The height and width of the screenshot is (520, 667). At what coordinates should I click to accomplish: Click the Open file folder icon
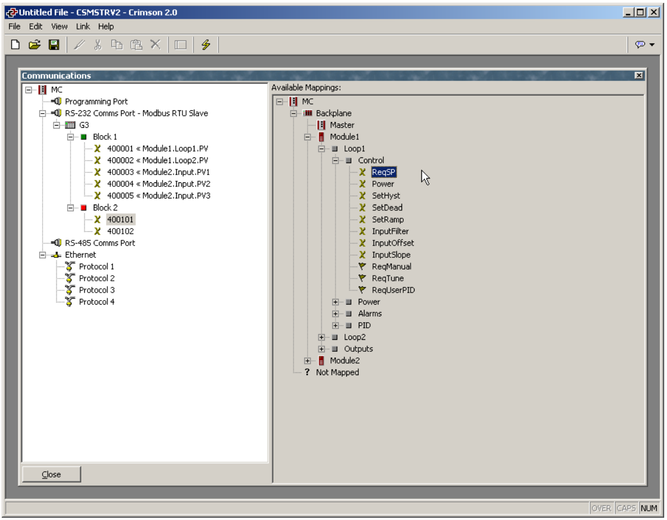click(x=35, y=45)
